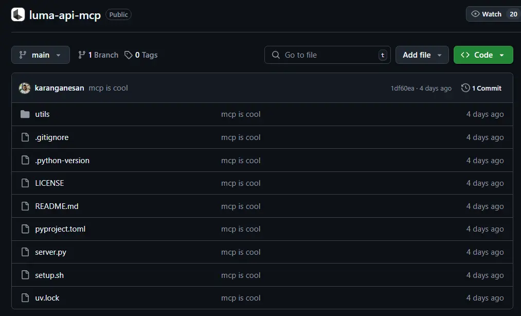Click the file icon beside server.py
This screenshot has height=316, width=521.
point(25,252)
